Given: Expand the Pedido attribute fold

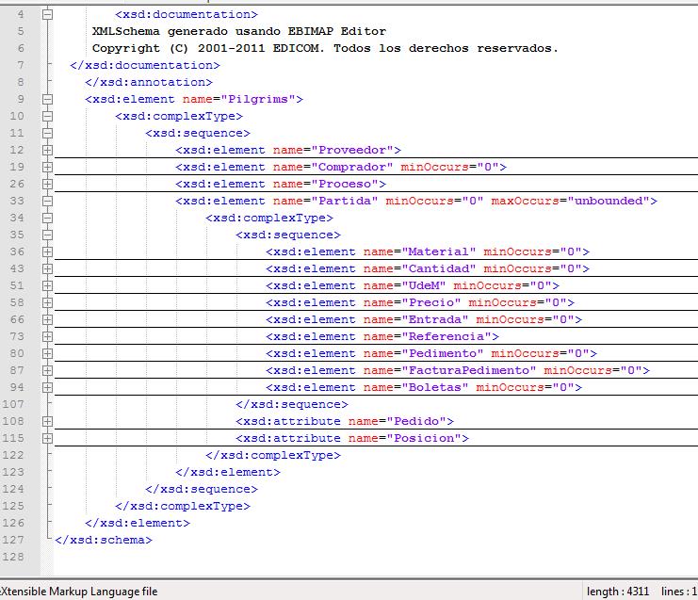Looking at the screenshot, I should point(47,422).
